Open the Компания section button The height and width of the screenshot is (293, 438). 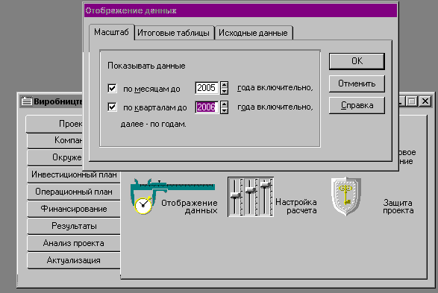[55, 140]
